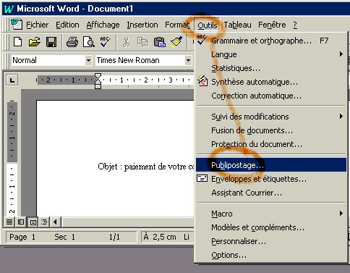Open the Insertion menu

pos(142,25)
